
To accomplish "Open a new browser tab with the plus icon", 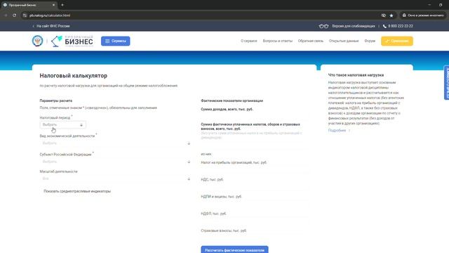I will pyautogui.click(x=62, y=5).
